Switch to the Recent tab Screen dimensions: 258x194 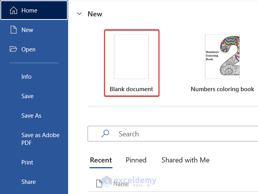(101, 160)
